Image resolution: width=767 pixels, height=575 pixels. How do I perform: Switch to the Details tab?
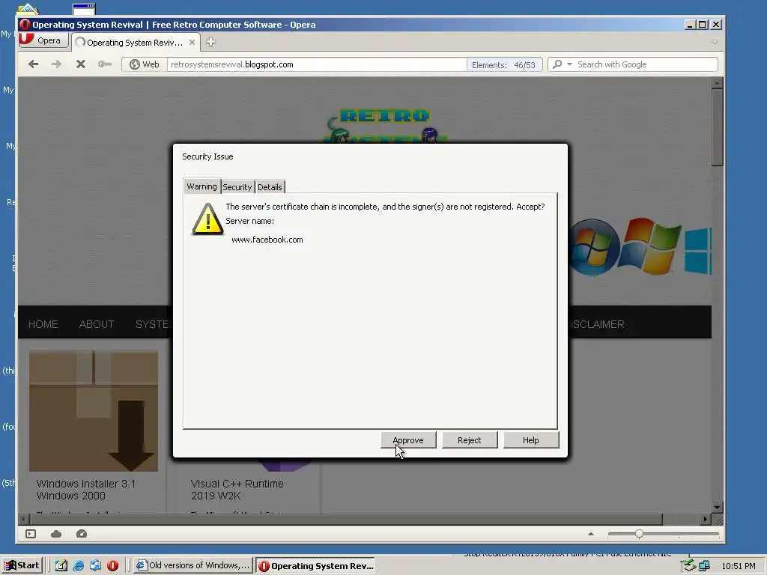270,186
